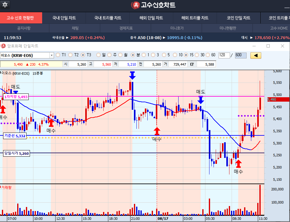The image size is (290, 222).
Task: Open settings with the gear icon
Action: pyautogui.click(x=5, y=5)
